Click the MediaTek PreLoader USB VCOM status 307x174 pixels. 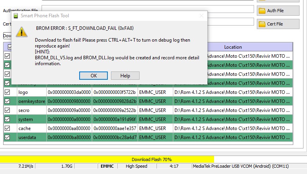tap(241, 166)
